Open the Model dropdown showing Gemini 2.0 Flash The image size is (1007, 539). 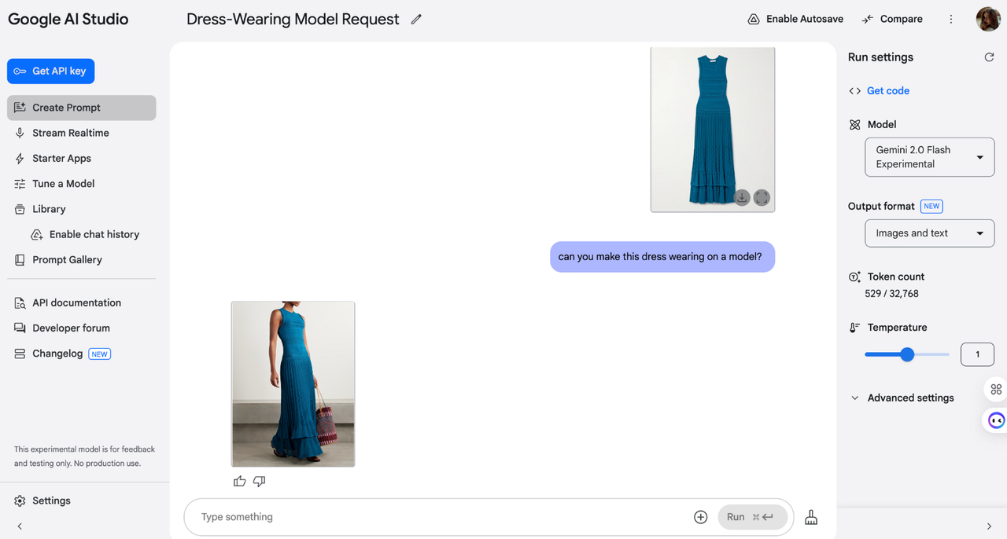coord(929,157)
